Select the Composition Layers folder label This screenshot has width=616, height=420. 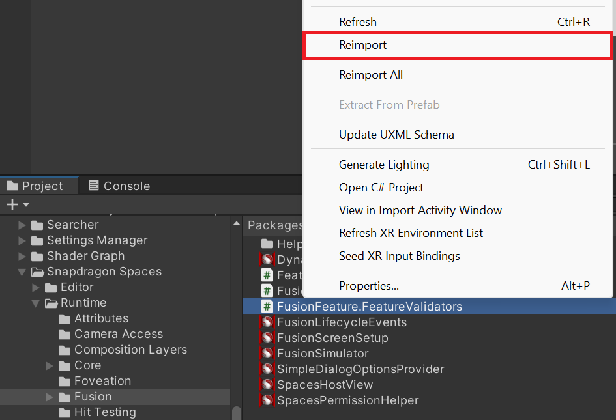pos(131,350)
